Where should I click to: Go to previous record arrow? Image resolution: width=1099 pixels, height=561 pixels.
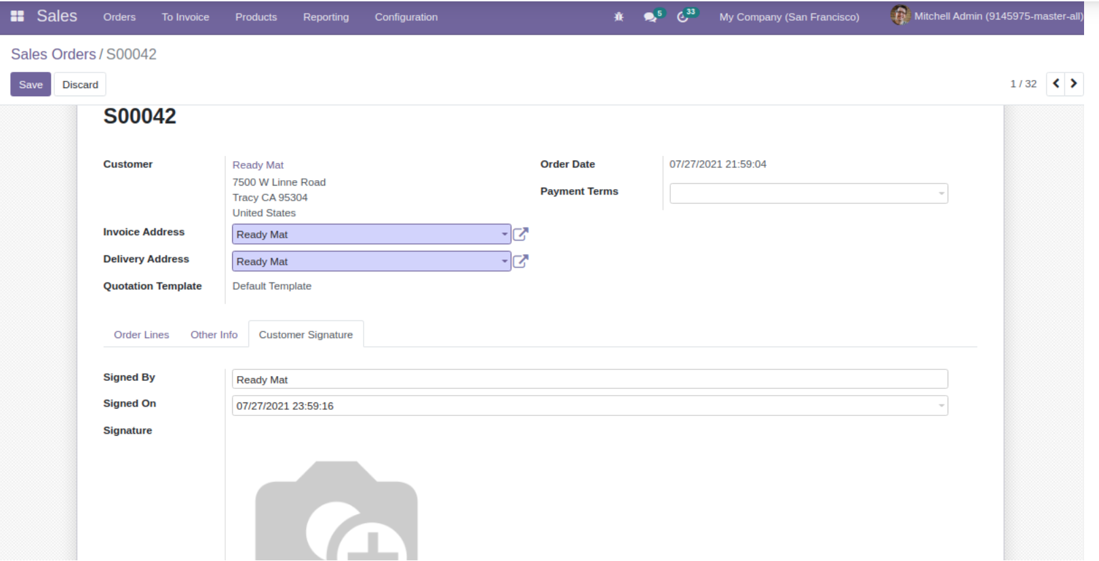pyautogui.click(x=1056, y=84)
